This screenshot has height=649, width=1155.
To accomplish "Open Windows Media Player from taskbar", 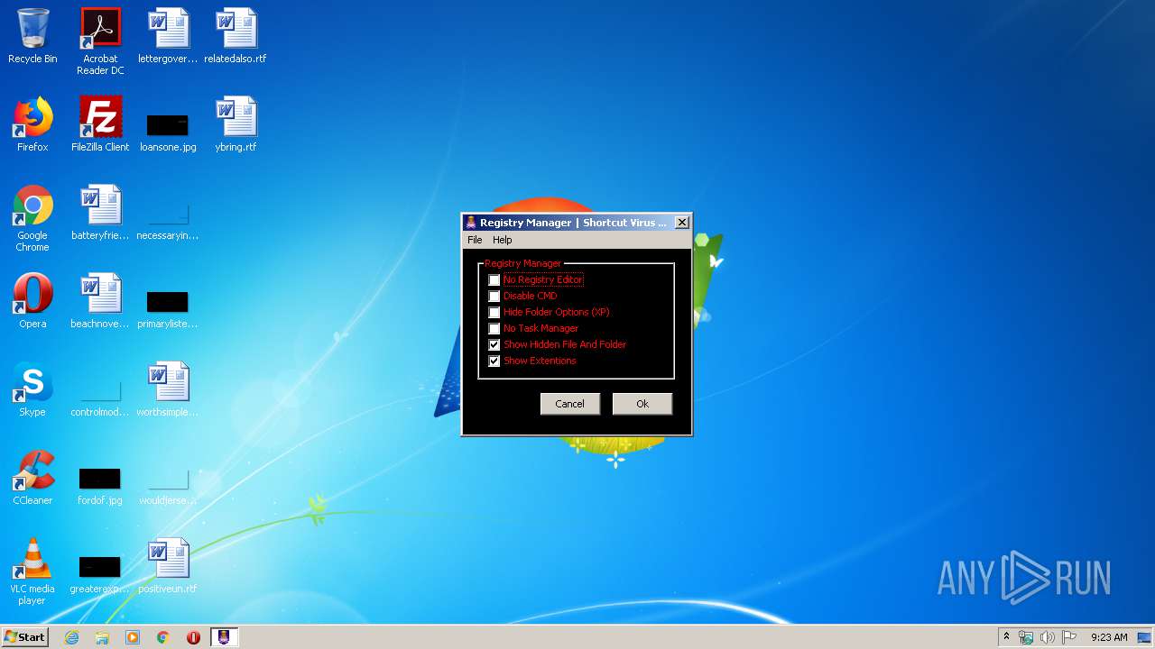I will [133, 637].
